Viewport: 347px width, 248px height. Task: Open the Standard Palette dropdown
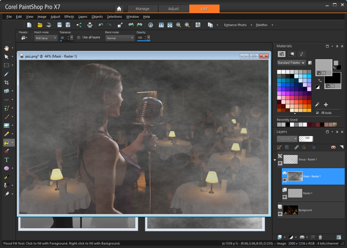[x=291, y=63]
